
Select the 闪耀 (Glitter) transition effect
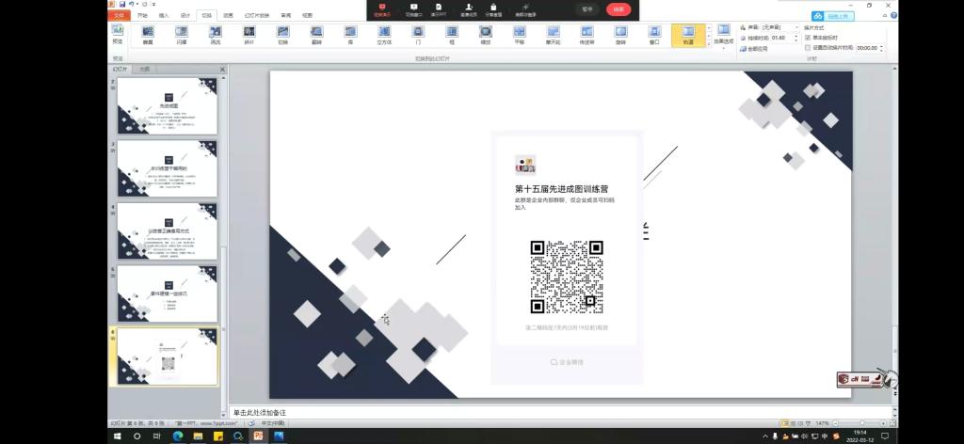(181, 36)
